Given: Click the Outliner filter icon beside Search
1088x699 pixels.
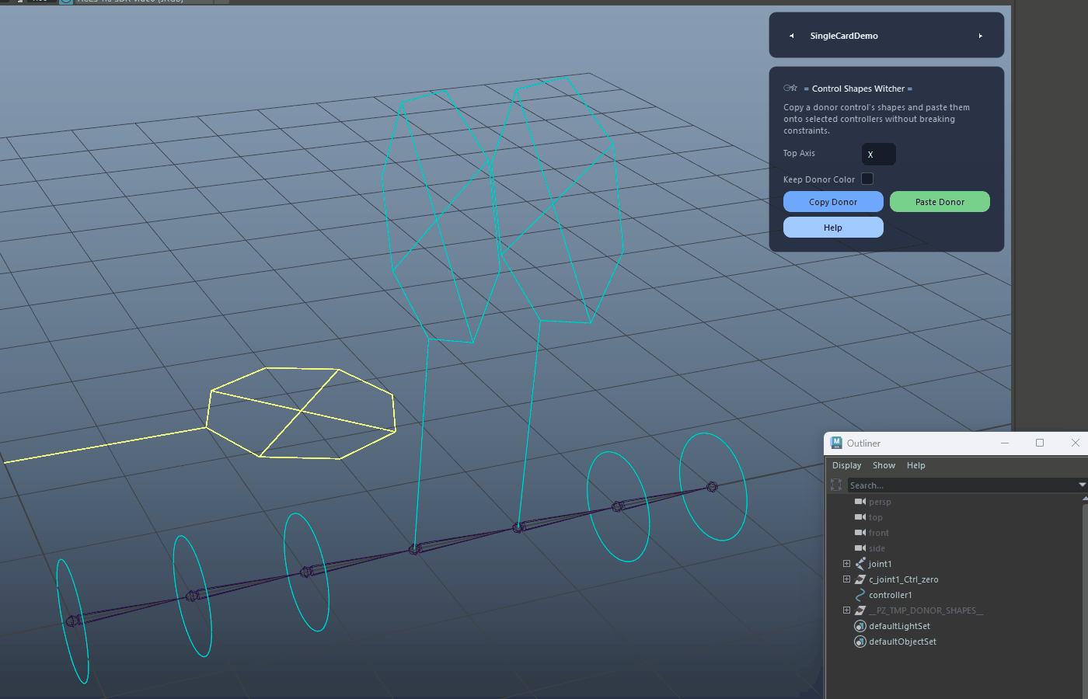Looking at the screenshot, I should (836, 485).
